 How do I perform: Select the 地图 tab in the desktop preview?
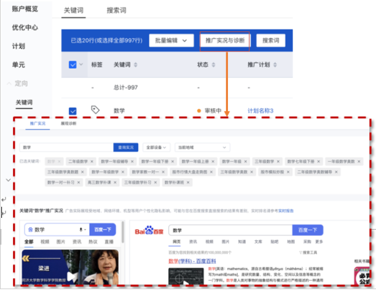point(291,242)
